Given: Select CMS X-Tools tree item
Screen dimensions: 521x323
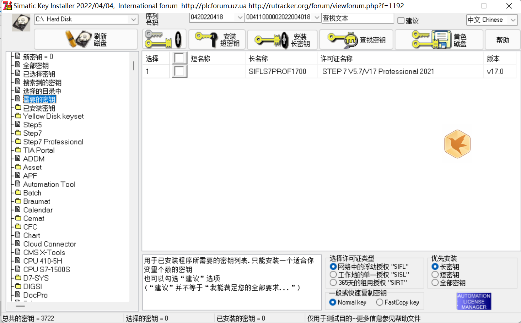Looking at the screenshot, I should (44, 252).
